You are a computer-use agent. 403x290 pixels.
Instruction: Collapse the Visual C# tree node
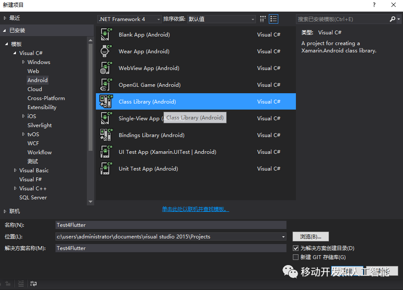click(15, 53)
